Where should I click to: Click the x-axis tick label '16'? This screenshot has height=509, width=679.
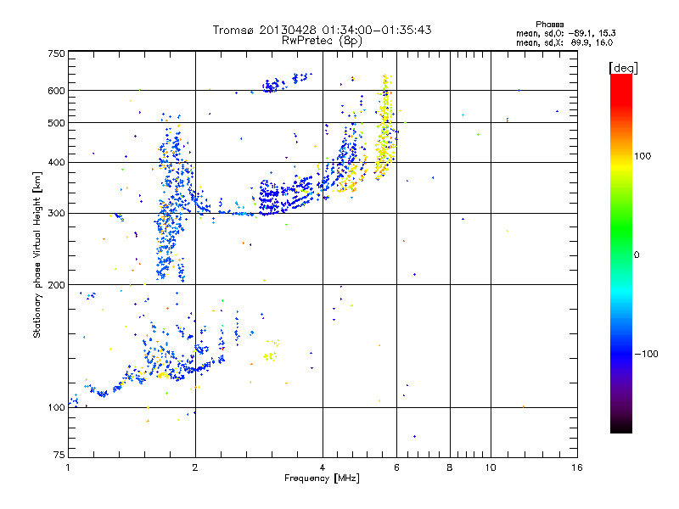[577, 467]
